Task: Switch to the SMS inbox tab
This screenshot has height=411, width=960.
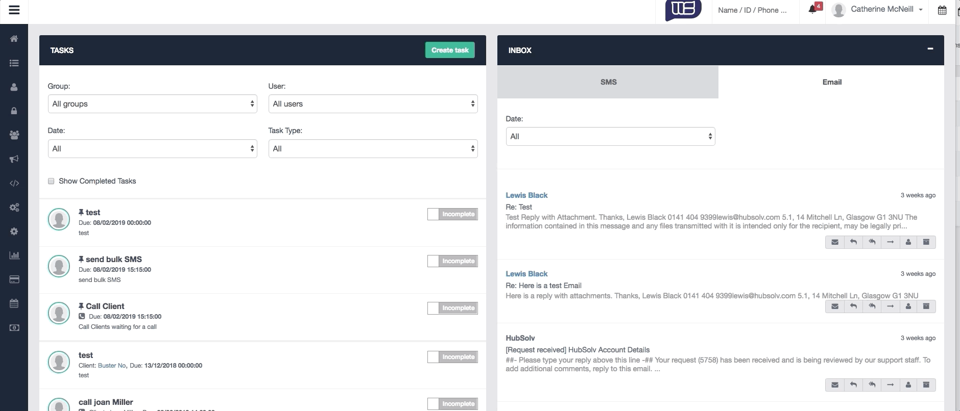Action: click(x=608, y=82)
